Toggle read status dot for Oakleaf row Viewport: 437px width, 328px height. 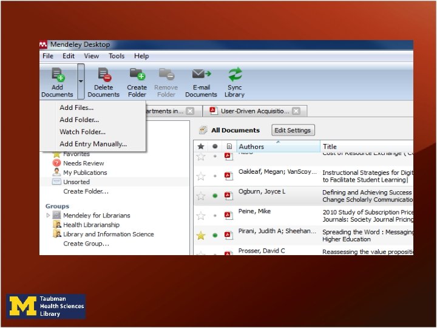[215, 176]
